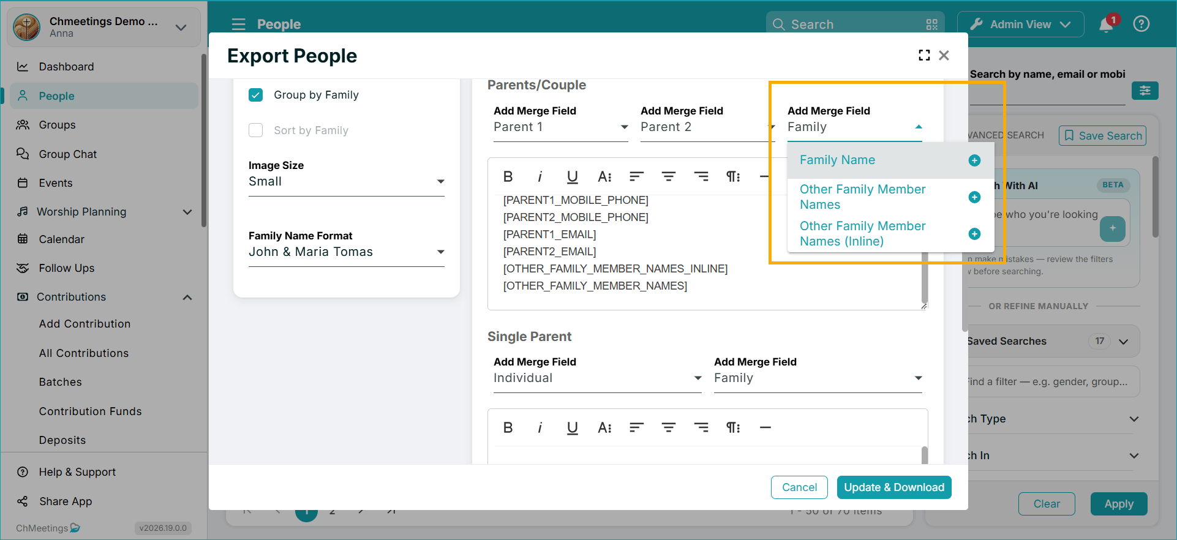Check Sort by Family checkbox
This screenshot has width=1177, height=540.
[x=256, y=130]
